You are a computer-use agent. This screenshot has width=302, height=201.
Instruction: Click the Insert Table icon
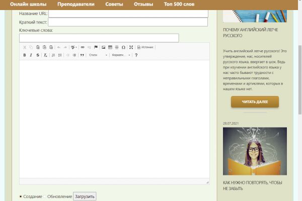click(x=110, y=47)
